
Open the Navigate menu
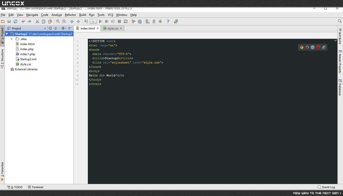(x=32, y=15)
